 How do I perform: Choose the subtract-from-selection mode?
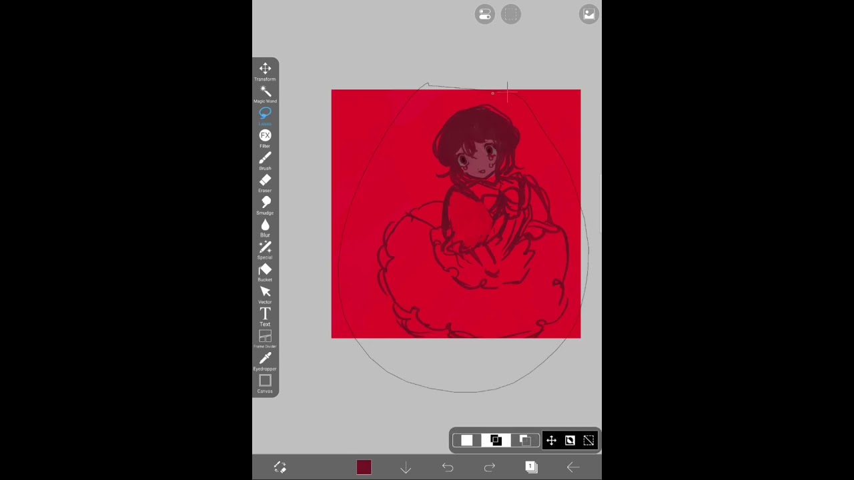click(x=525, y=440)
